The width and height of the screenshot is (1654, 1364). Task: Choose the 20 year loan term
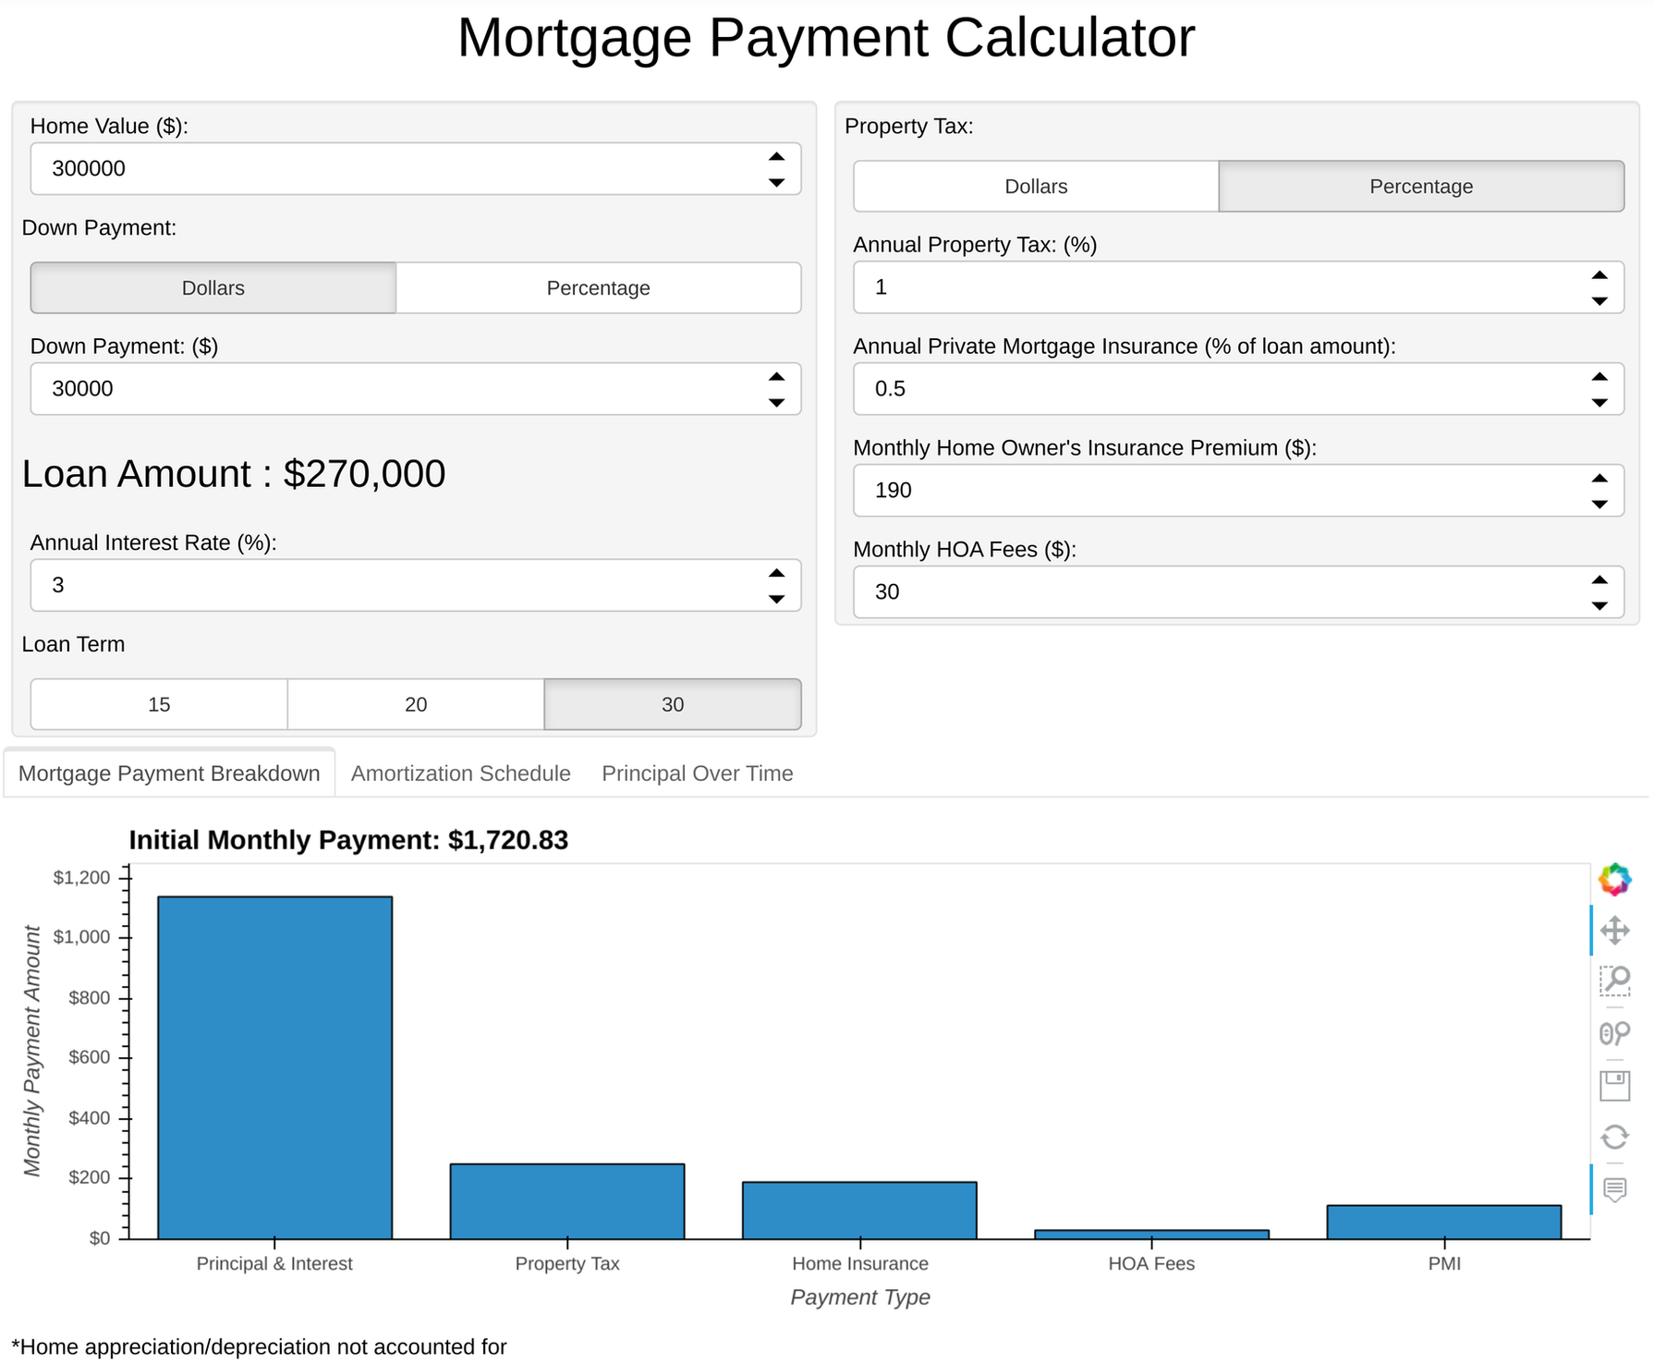pyautogui.click(x=416, y=704)
